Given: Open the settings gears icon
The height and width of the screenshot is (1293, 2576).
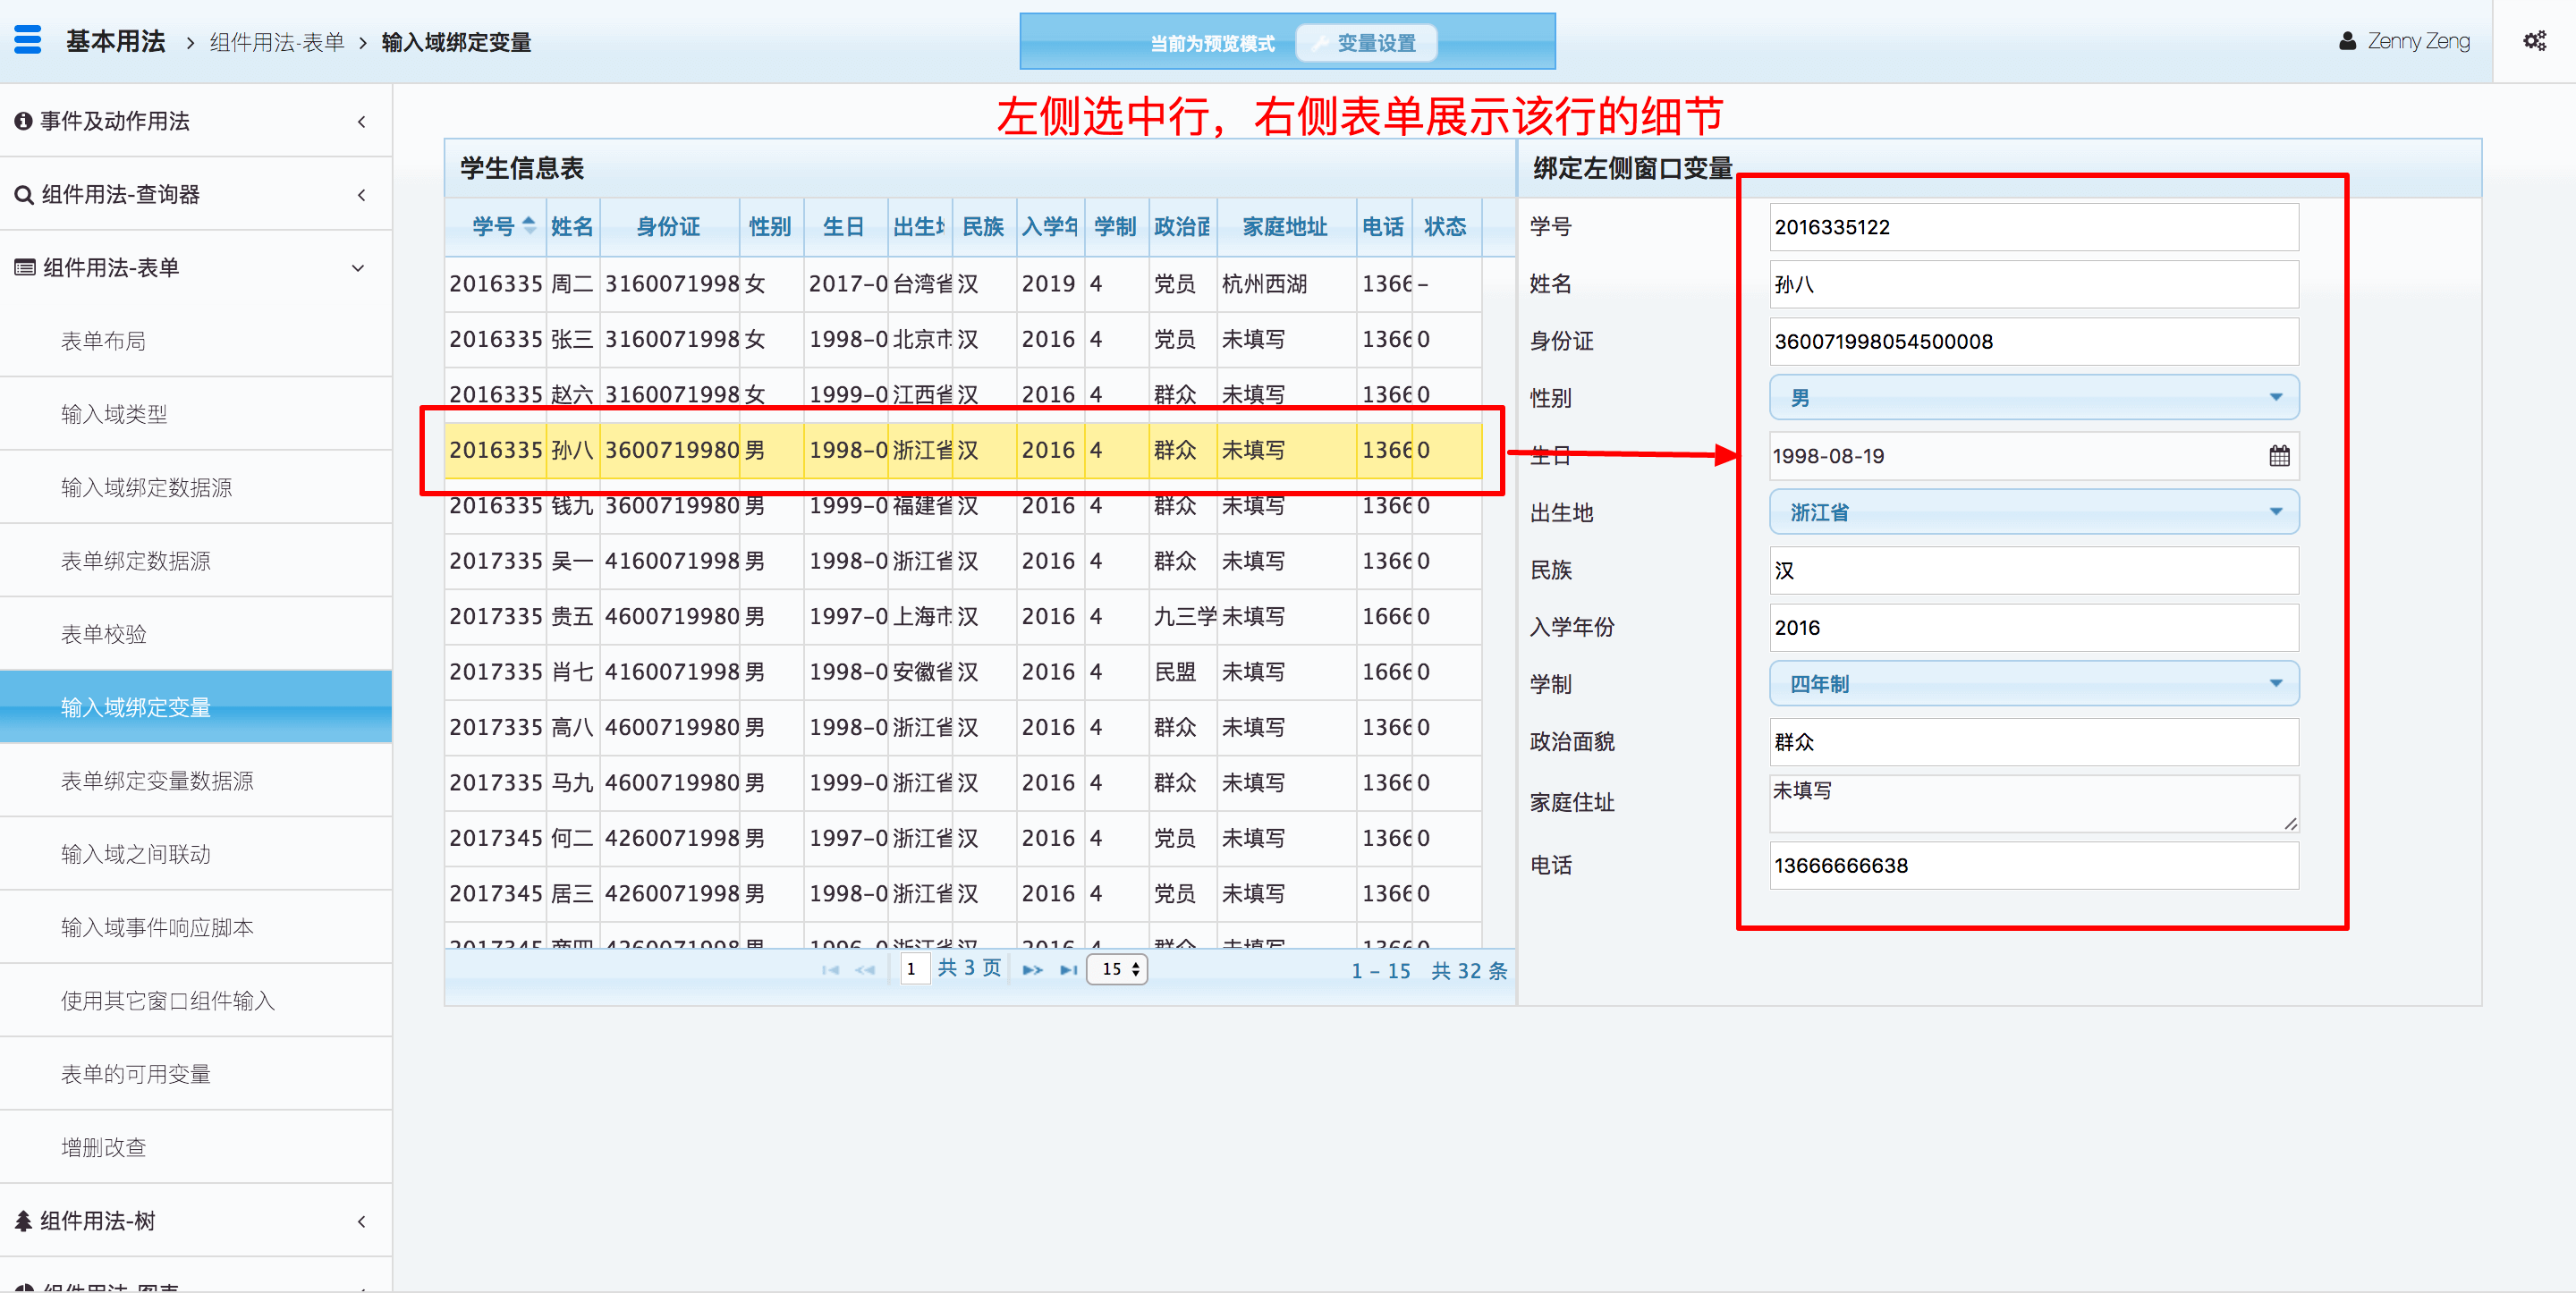Looking at the screenshot, I should [2534, 41].
